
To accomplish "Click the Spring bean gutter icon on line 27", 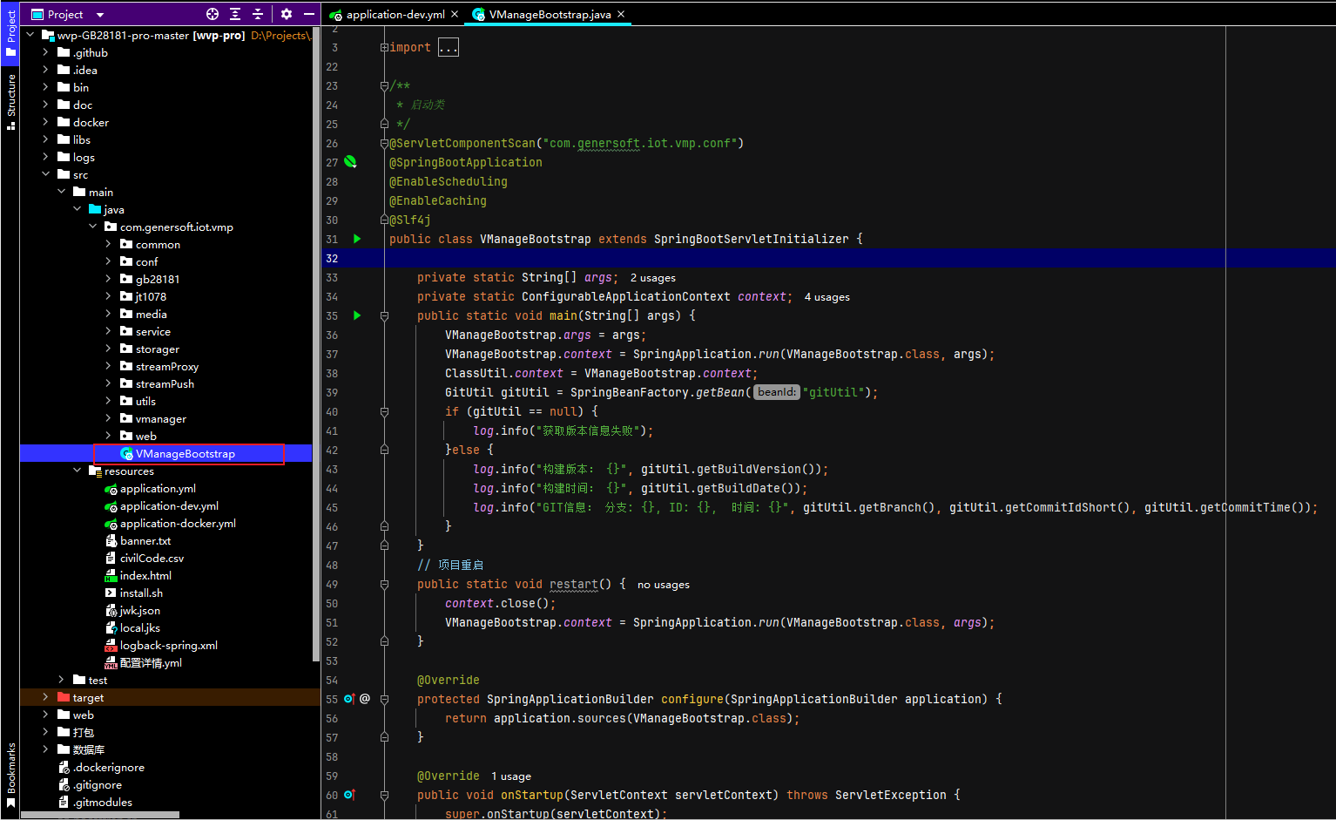I will pyautogui.click(x=350, y=162).
